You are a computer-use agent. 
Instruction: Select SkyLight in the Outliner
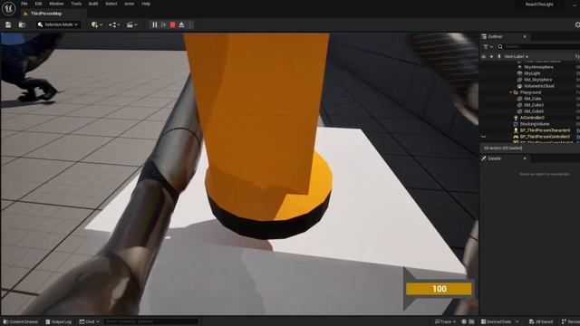click(x=532, y=73)
